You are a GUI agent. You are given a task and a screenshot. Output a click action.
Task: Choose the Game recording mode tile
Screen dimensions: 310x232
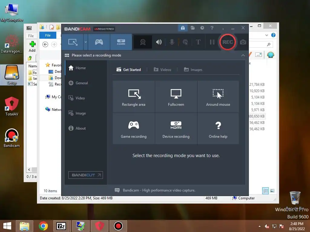134,129
